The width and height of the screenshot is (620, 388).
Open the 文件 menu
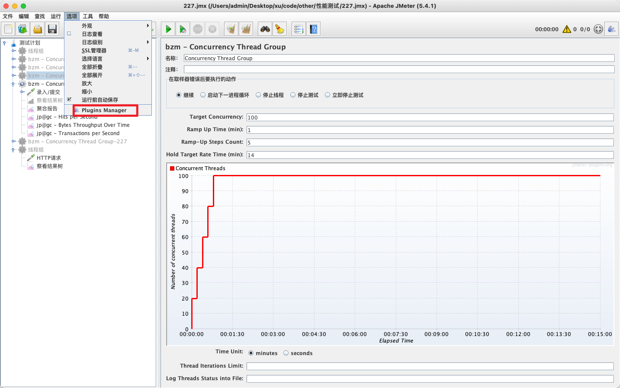pyautogui.click(x=8, y=16)
